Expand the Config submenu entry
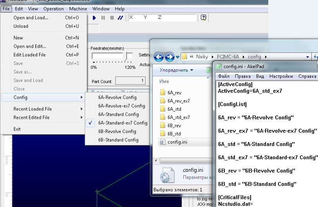 click(43, 97)
